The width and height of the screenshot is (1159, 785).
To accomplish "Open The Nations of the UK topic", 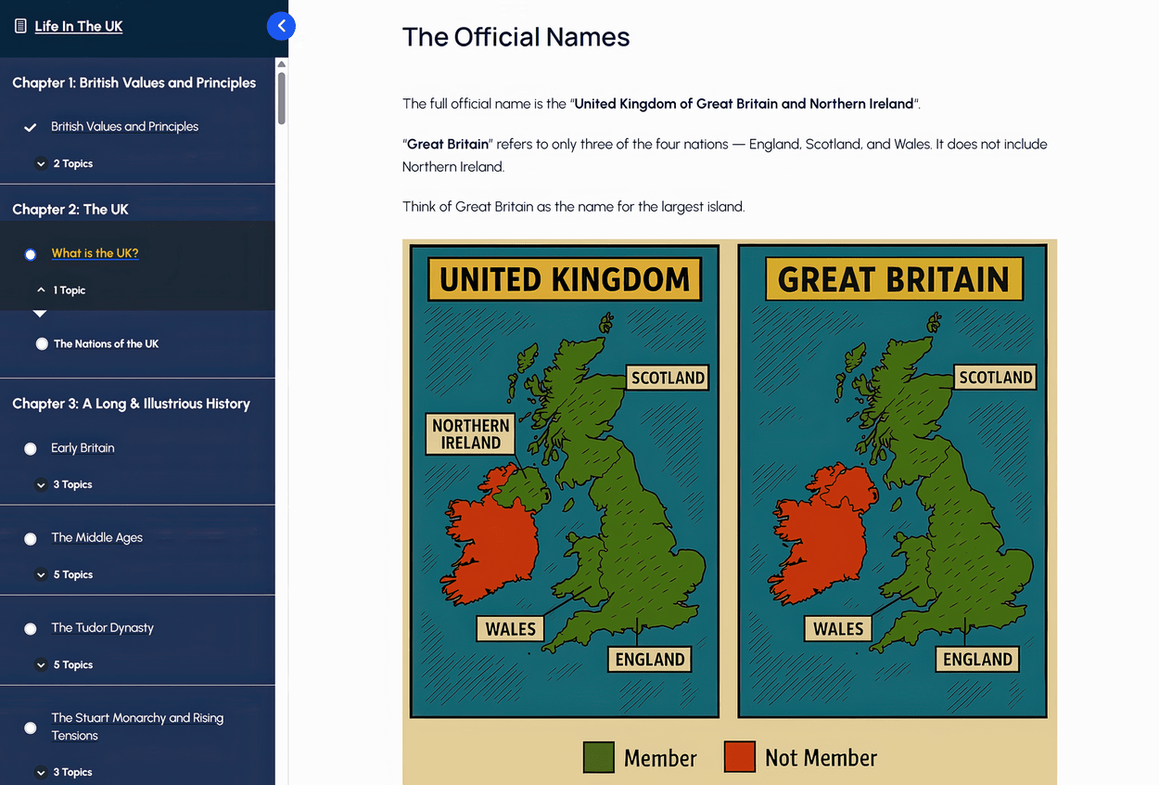I will pos(106,344).
